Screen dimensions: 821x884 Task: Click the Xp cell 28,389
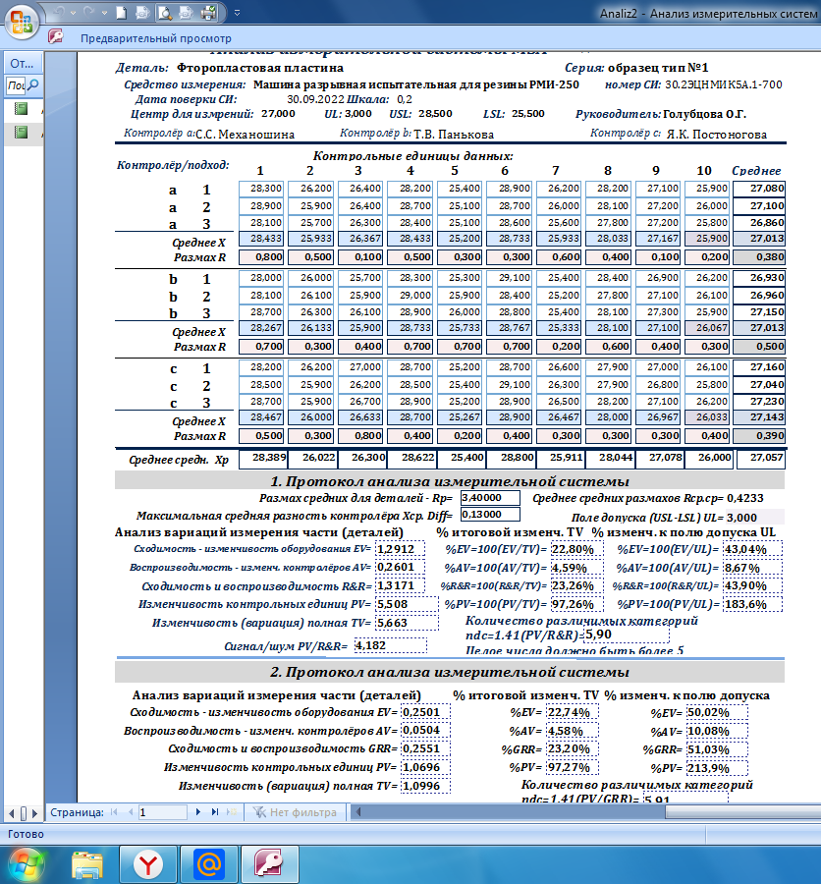pyautogui.click(x=263, y=459)
